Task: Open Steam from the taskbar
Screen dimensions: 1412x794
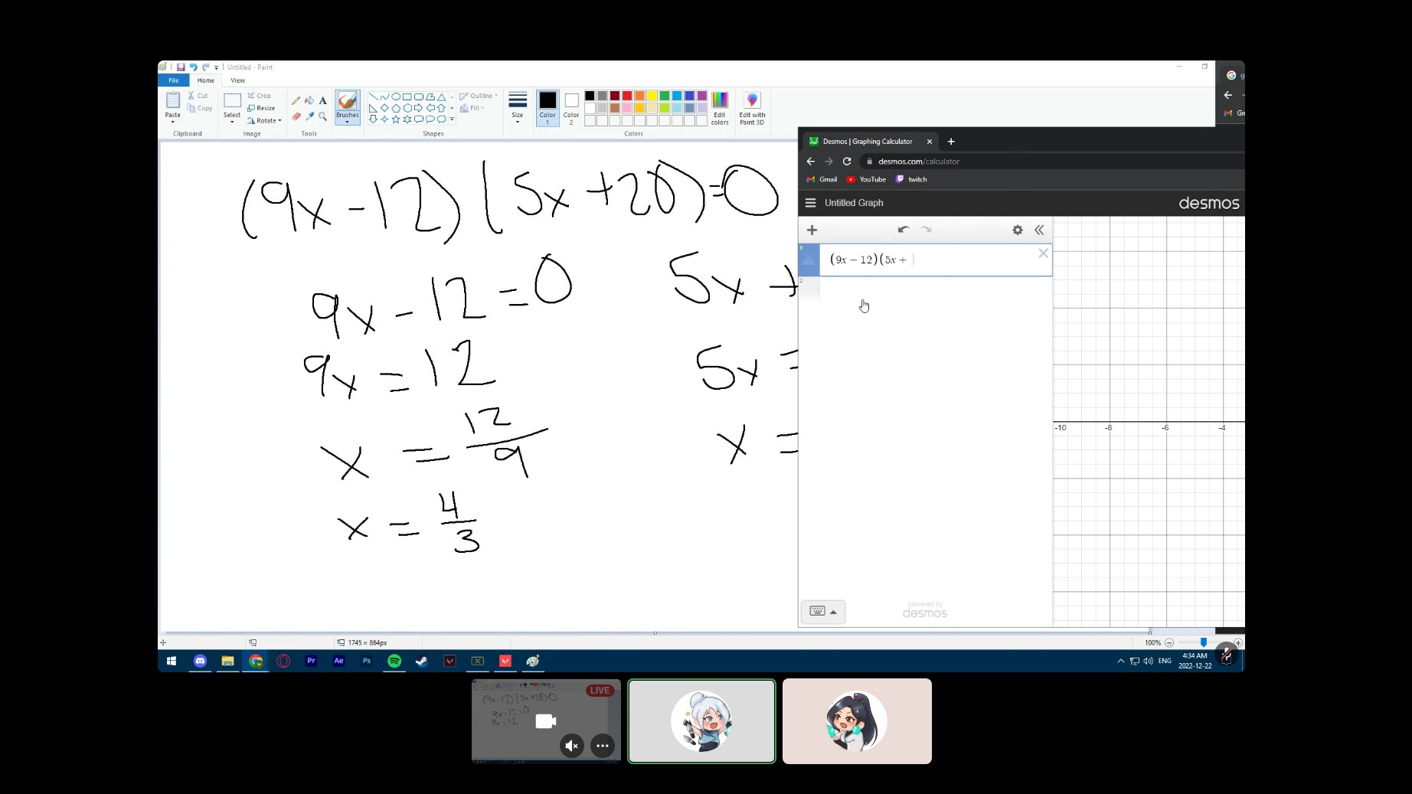Action: [422, 661]
